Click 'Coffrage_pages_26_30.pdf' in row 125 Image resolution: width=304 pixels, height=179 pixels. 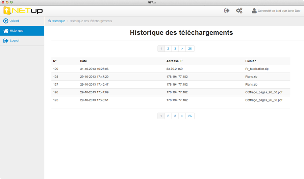coord(264,100)
